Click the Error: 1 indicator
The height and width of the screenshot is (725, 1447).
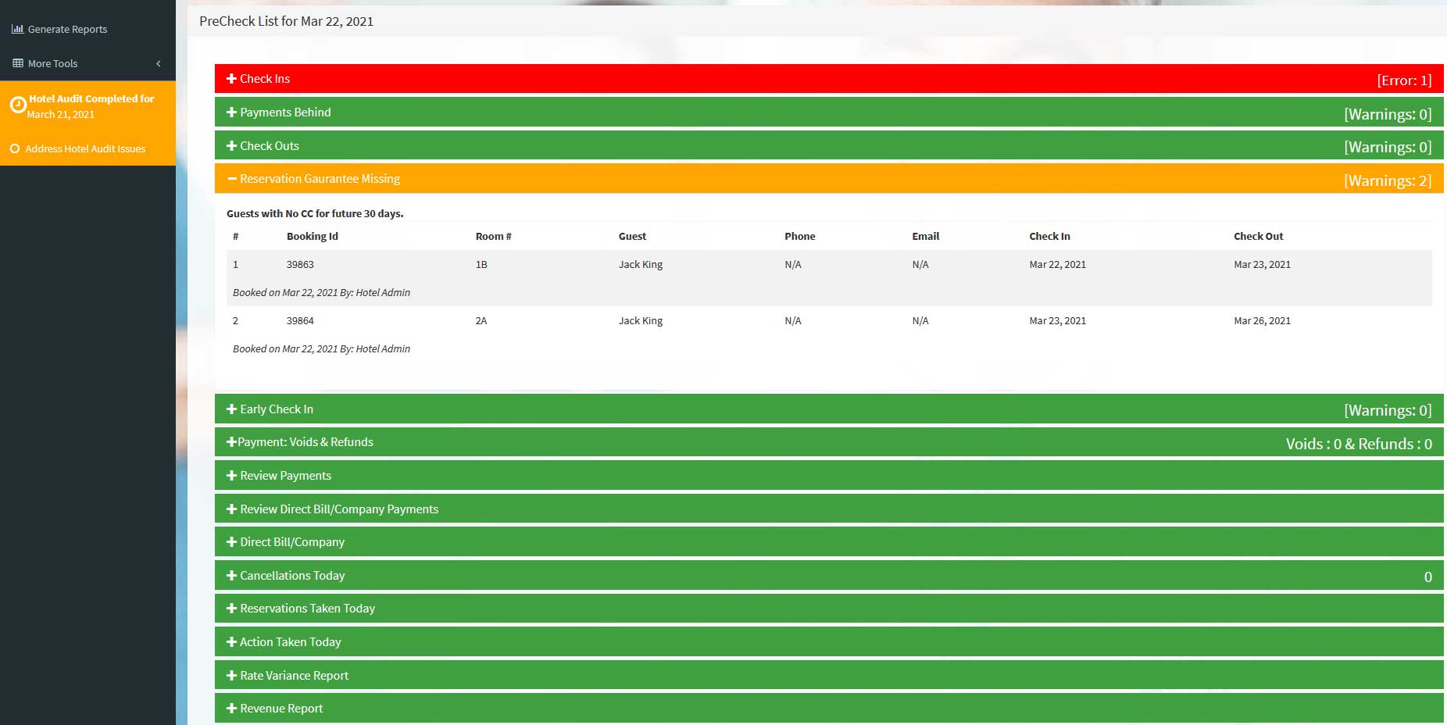(1404, 80)
